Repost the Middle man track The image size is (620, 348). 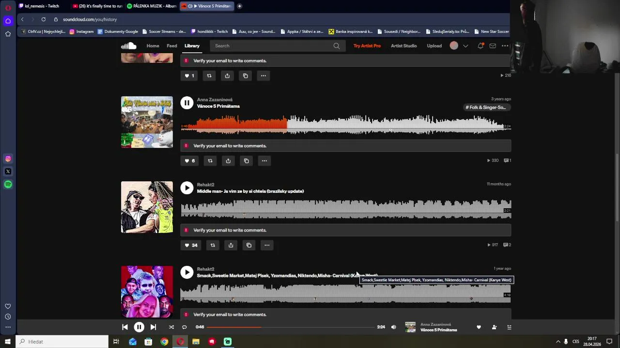tap(213, 245)
